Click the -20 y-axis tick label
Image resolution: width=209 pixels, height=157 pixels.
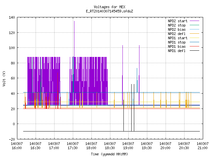pyautogui.click(x=12, y=139)
